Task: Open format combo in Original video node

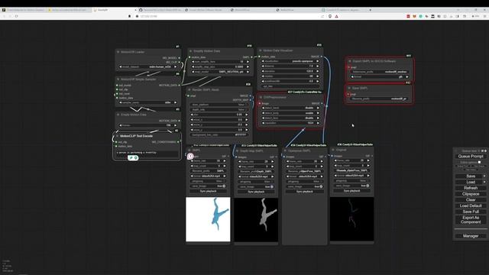Action: click(351, 176)
